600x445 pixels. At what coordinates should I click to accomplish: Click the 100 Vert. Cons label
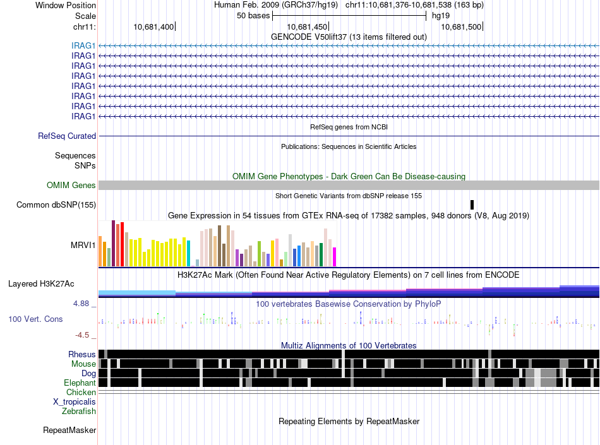pyautogui.click(x=35, y=319)
